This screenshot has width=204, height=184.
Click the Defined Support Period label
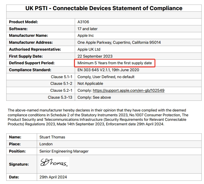pos(32,63)
